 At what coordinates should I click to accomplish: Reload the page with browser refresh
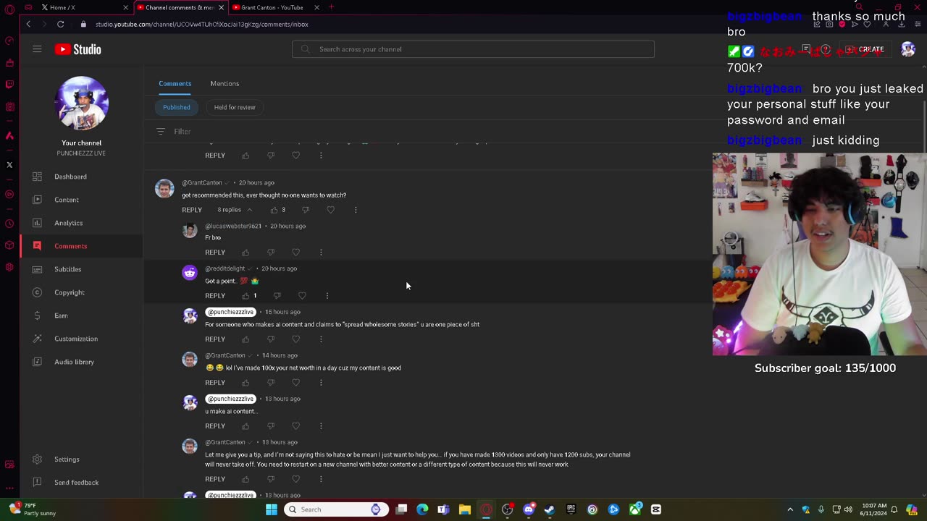click(61, 24)
